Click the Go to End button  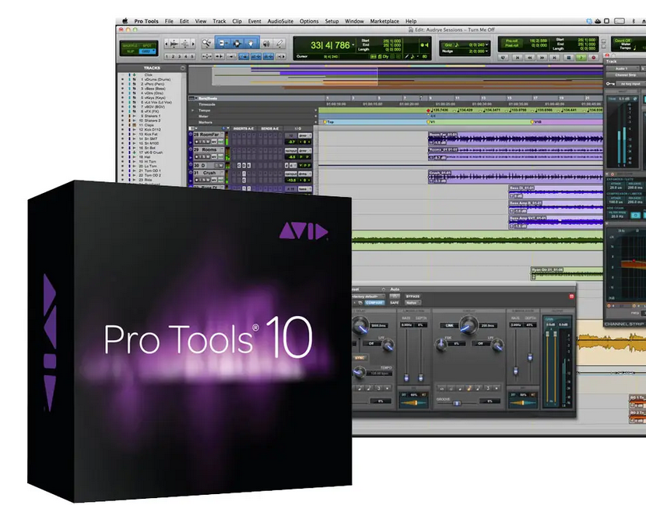[555, 58]
